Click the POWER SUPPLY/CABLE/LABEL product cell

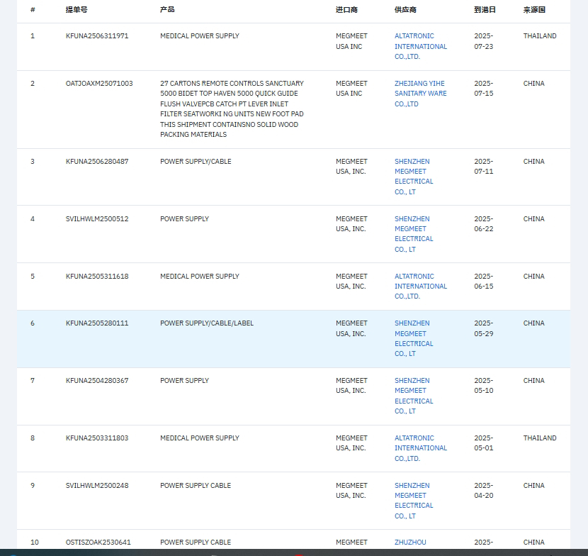point(207,323)
